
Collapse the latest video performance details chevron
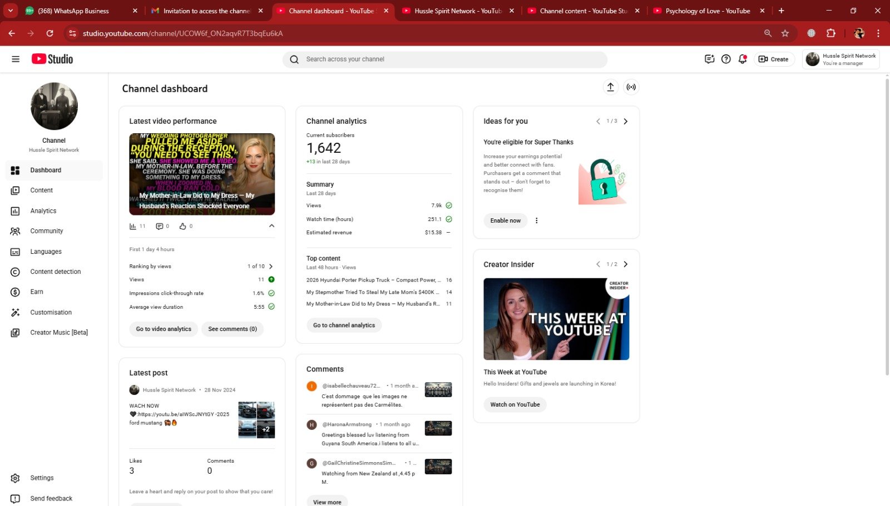click(x=271, y=226)
